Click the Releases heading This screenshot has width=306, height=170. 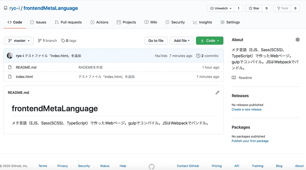[x=240, y=96]
